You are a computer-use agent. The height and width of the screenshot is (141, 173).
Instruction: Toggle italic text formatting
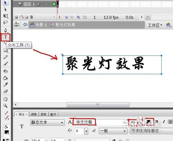tap(164, 122)
